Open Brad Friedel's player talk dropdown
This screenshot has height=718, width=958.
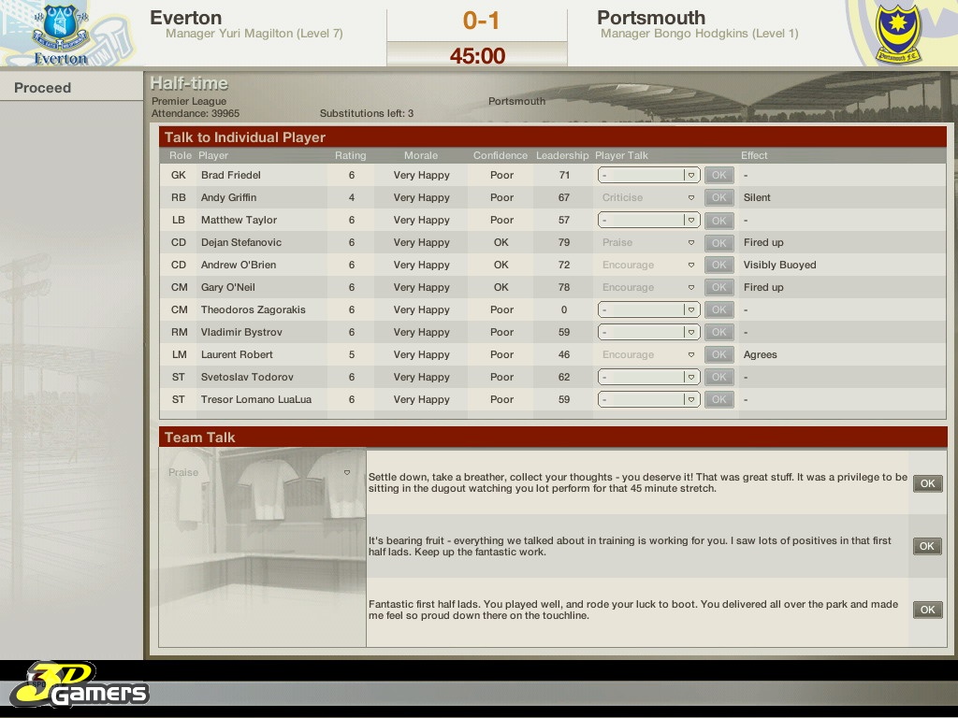[x=648, y=175]
